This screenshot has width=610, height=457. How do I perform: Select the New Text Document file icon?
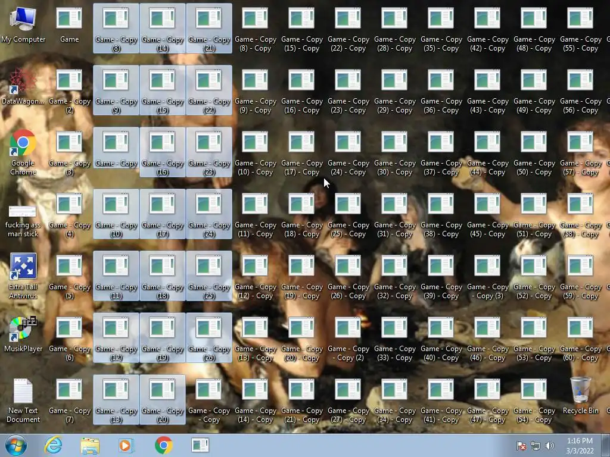23,400
